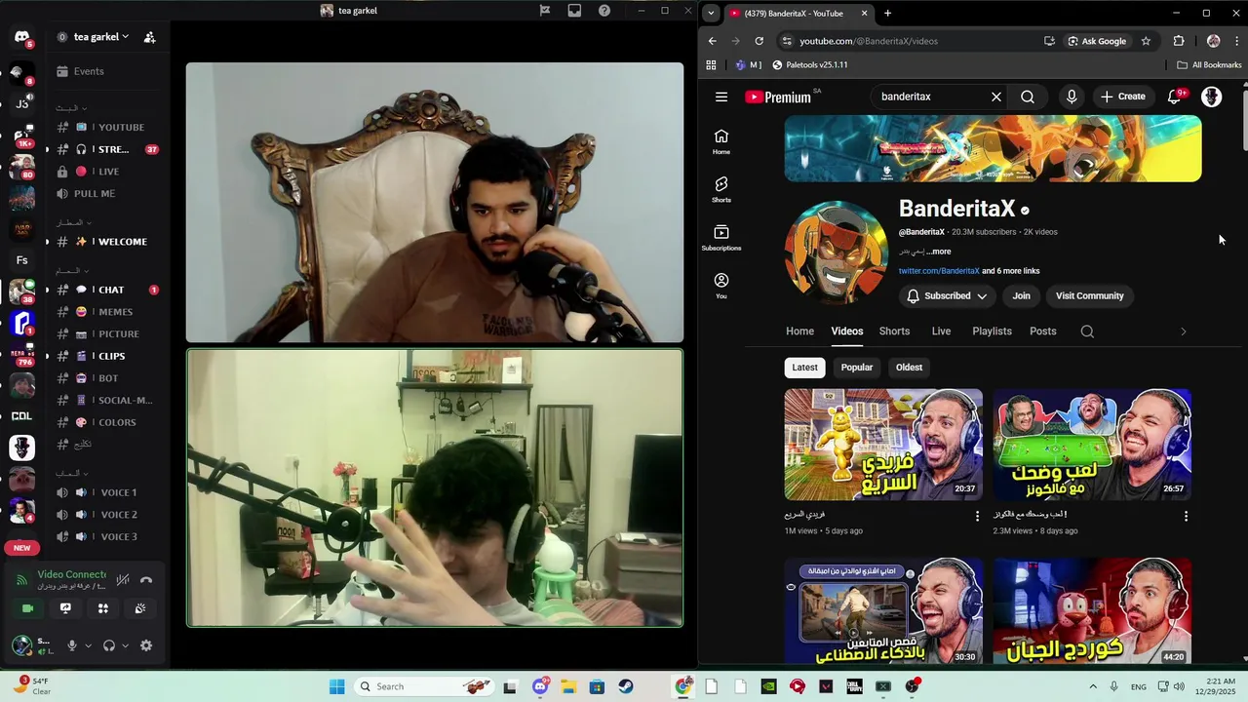This screenshot has width=1248, height=702.
Task: Click Join button on BanderitaX channel
Action: click(x=1021, y=295)
